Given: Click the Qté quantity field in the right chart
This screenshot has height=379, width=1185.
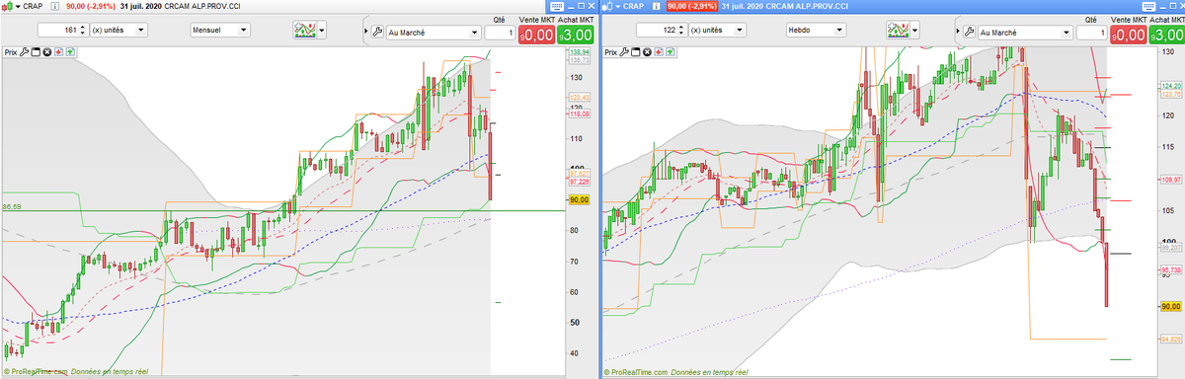Looking at the screenshot, I should (1093, 33).
